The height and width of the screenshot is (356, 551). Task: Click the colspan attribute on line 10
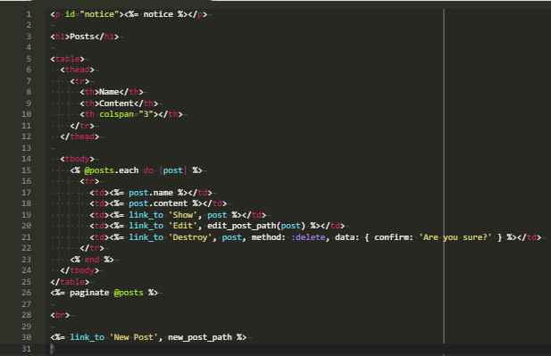point(116,114)
